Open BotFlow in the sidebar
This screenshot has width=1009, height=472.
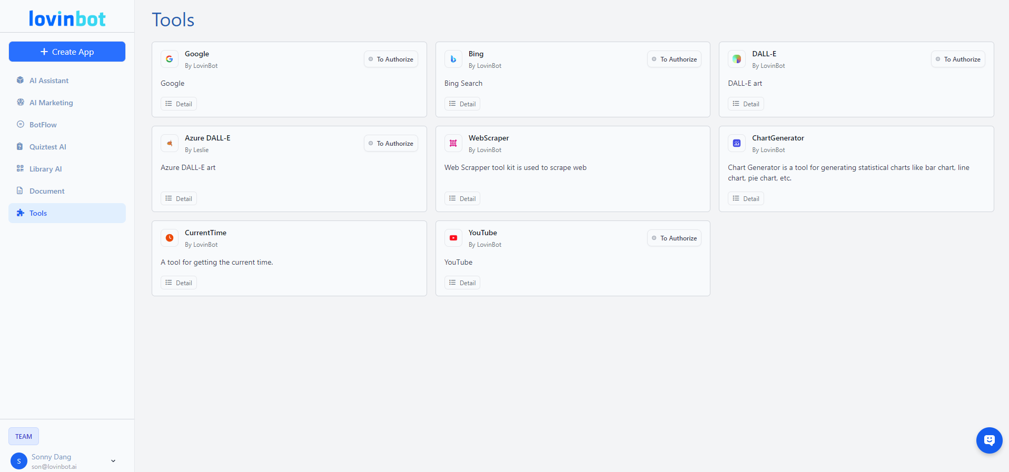(67, 125)
